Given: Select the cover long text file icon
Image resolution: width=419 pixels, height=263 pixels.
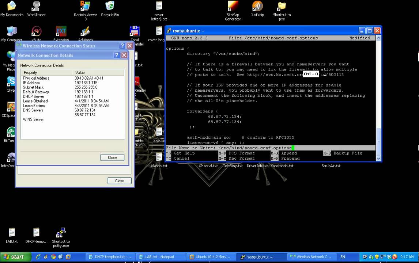Looking at the screenshot, I should click(x=157, y=34).
